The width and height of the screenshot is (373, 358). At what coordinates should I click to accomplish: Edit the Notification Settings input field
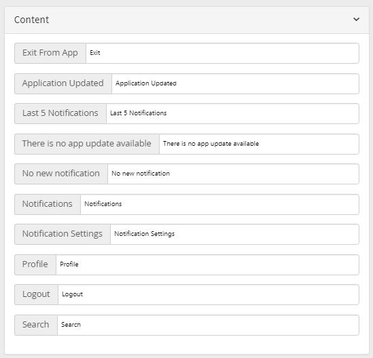pos(234,234)
